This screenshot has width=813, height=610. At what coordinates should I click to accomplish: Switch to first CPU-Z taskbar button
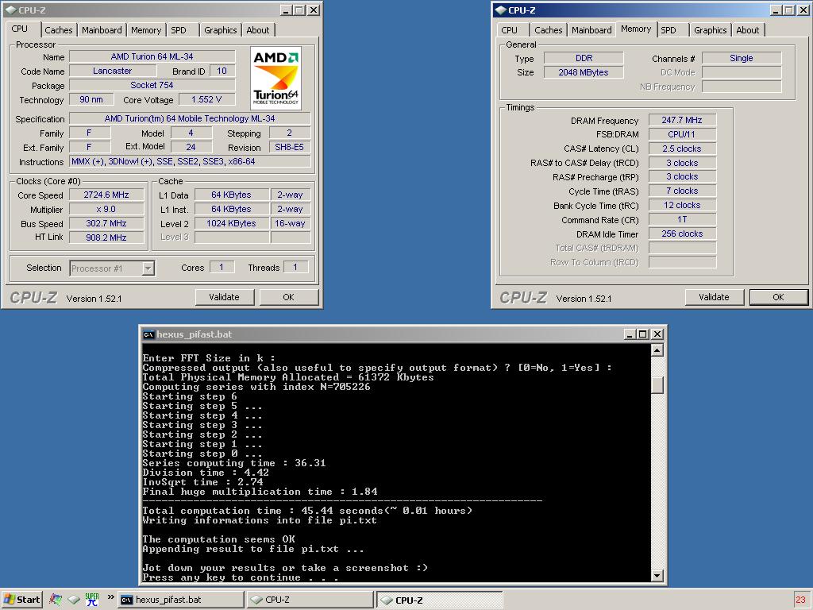310,600
